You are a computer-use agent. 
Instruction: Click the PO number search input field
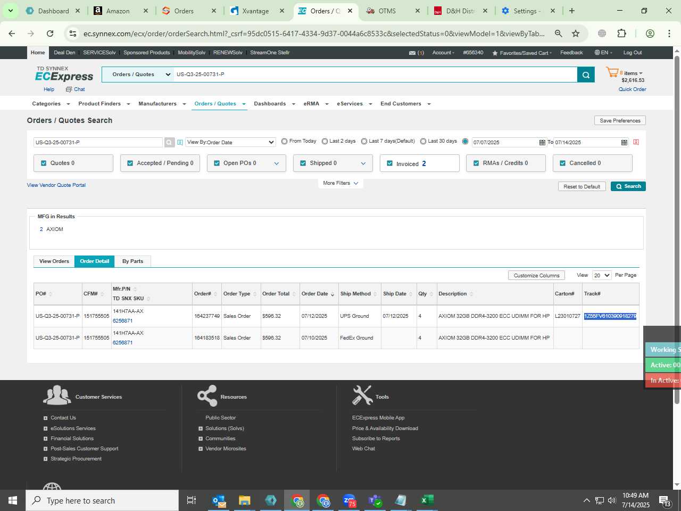(x=98, y=142)
